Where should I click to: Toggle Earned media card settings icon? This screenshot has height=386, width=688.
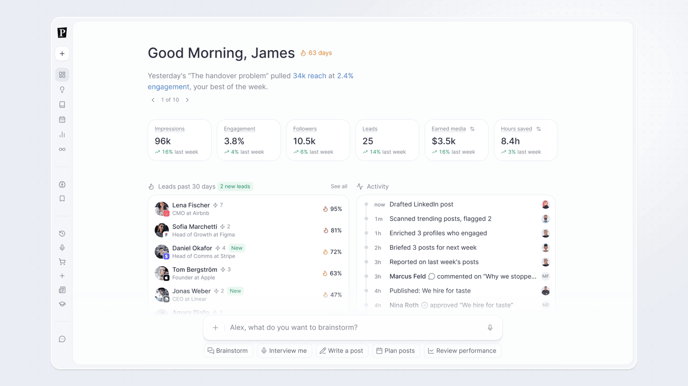[x=473, y=129]
